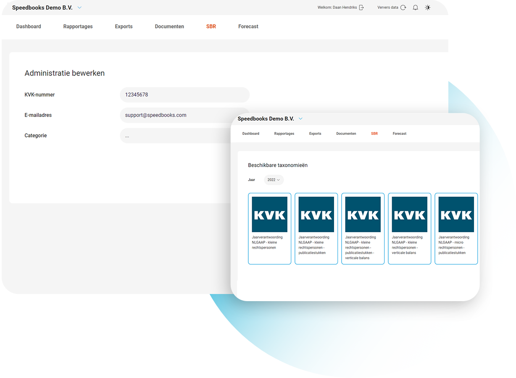Select SBR in front taxonomy window
The height and width of the screenshot is (378, 516).
click(x=374, y=134)
